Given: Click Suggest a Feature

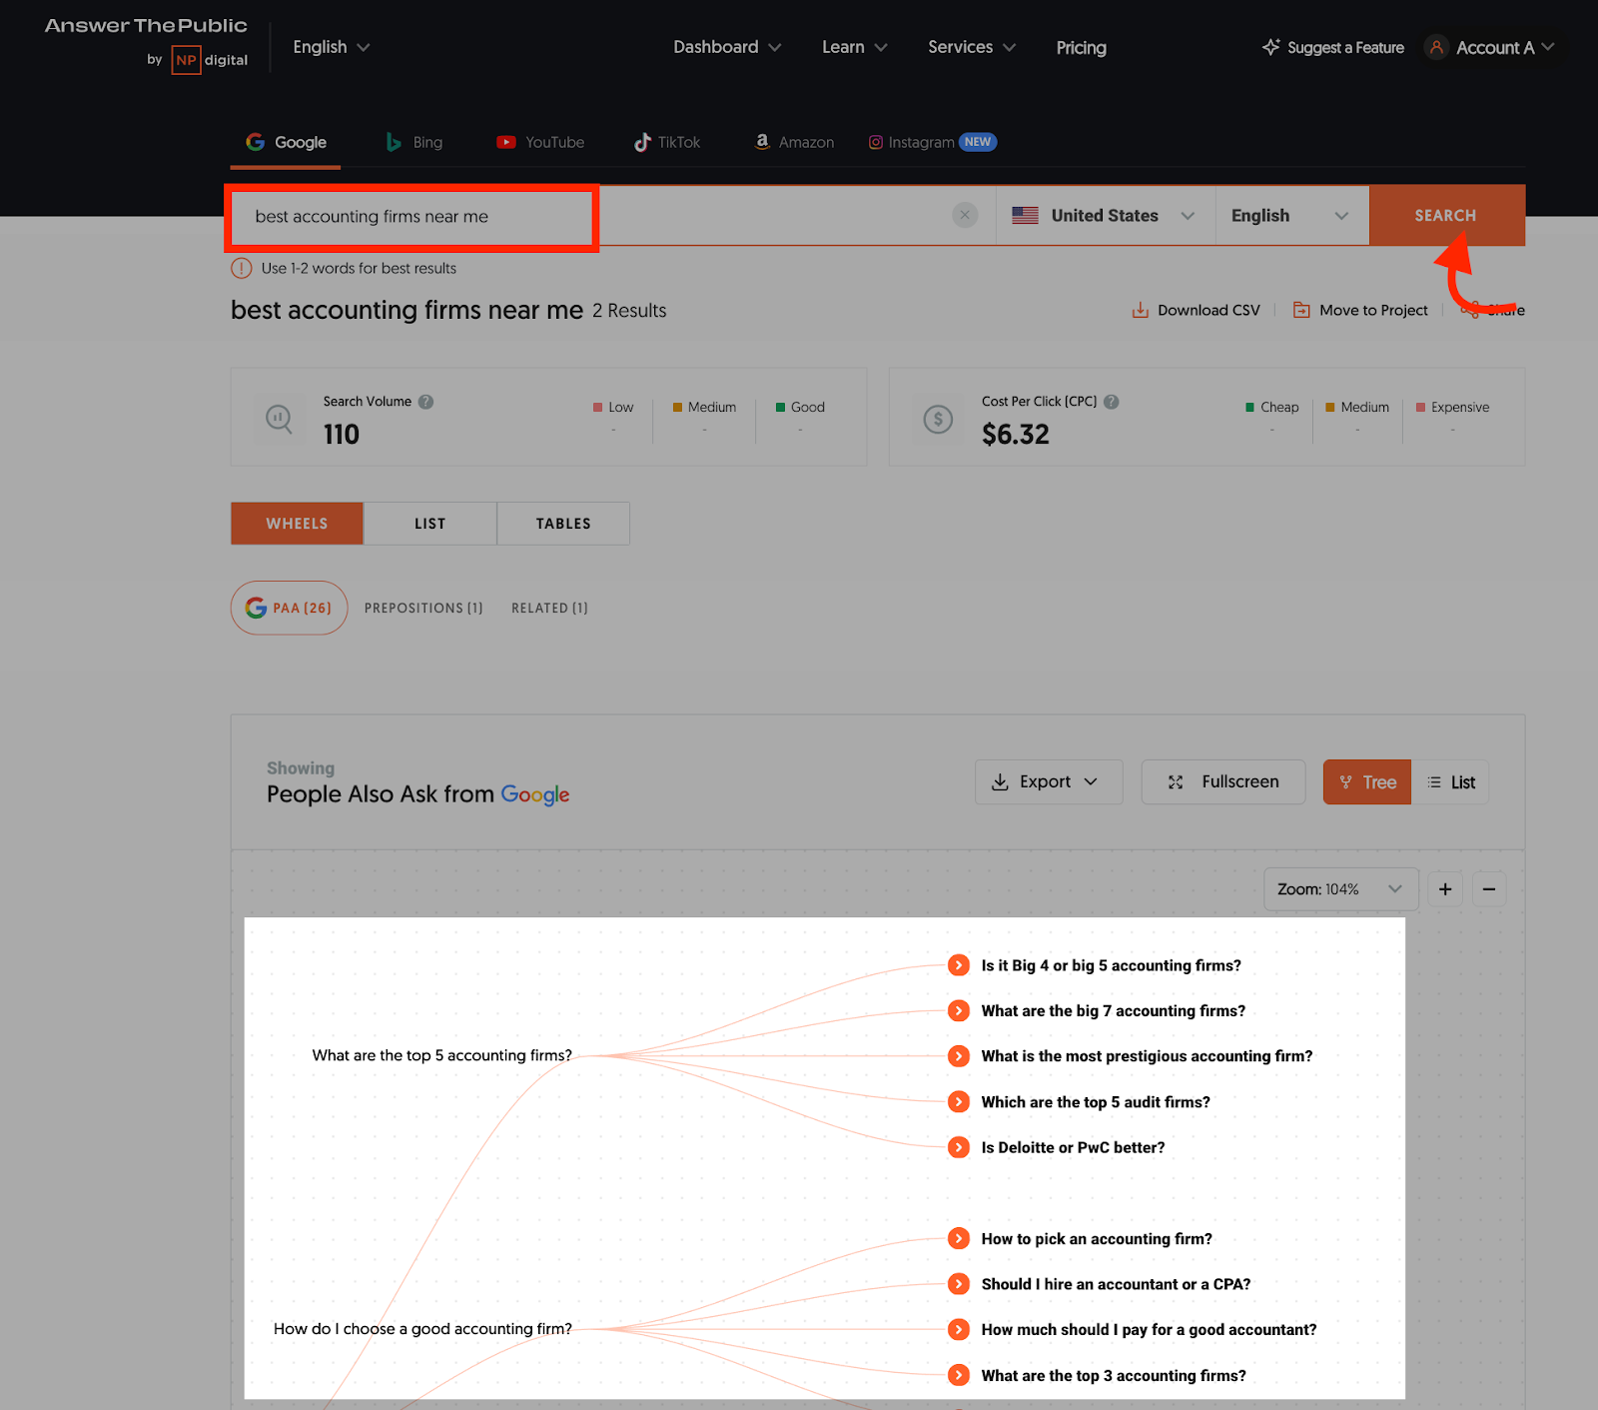Looking at the screenshot, I should point(1332,47).
